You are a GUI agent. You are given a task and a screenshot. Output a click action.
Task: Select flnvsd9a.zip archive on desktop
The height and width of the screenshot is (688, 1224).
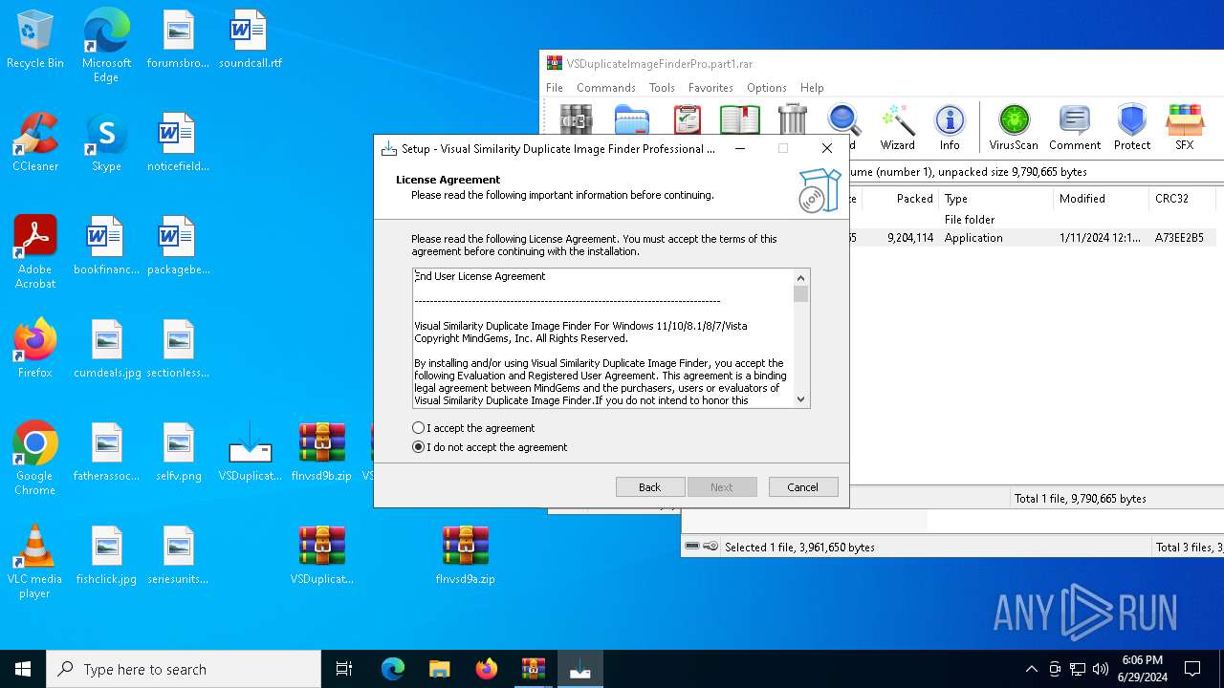[x=466, y=556]
